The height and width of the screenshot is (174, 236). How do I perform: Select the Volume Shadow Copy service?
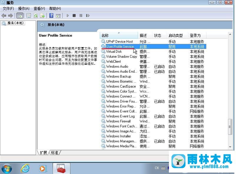pyautogui.click(x=122, y=57)
